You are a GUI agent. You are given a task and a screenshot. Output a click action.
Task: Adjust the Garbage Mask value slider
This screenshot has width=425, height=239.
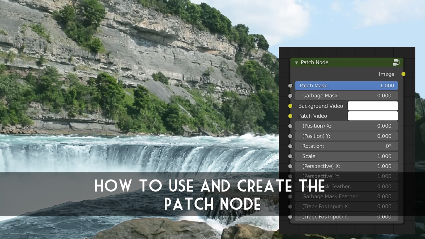[346, 96]
